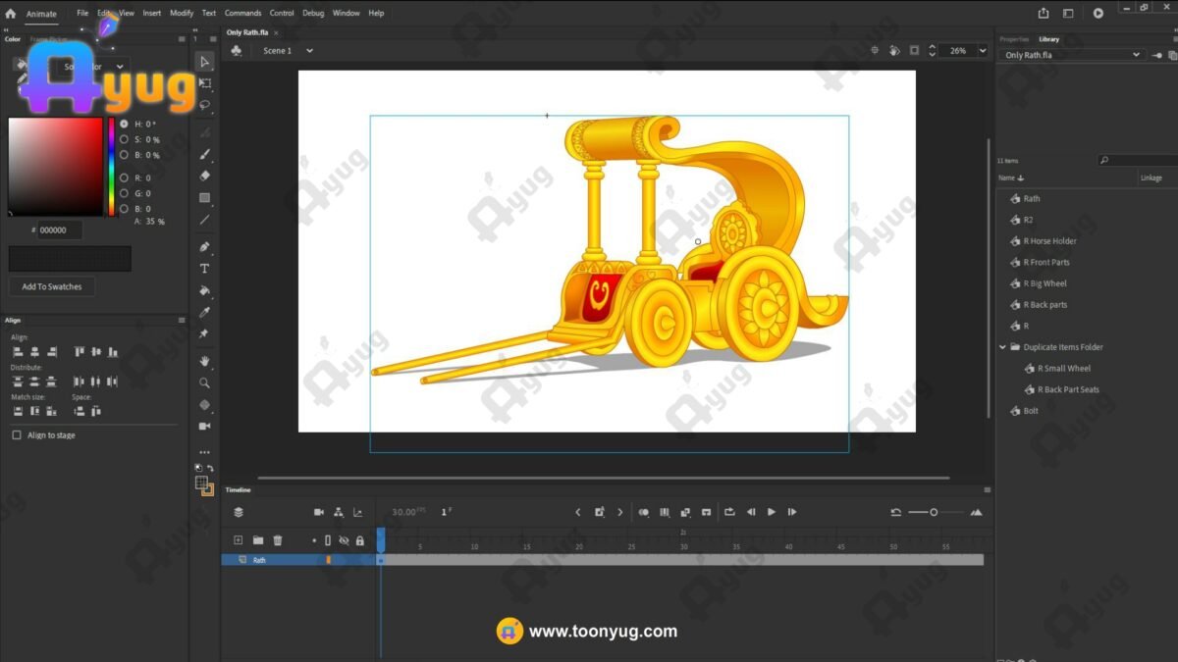1178x662 pixels.
Task: Select the Saturation radio button
Action: coord(124,140)
